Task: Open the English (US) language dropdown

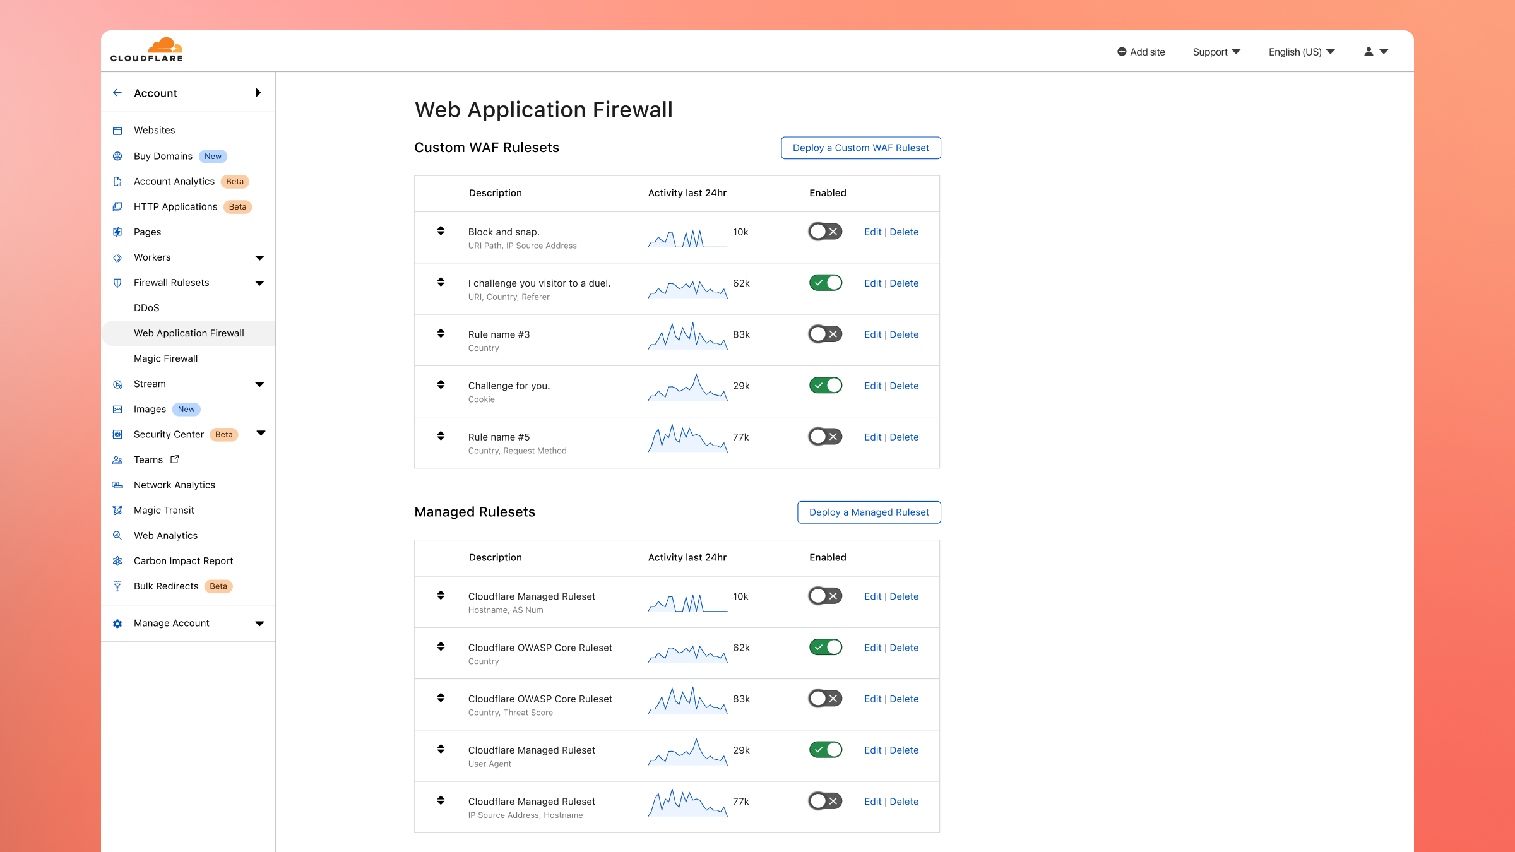Action: click(x=1301, y=52)
